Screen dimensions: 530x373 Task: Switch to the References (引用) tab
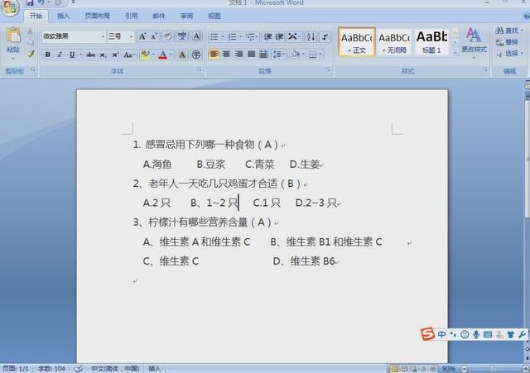tap(131, 16)
